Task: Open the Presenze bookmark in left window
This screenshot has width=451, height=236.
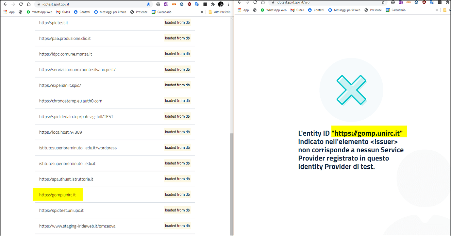Action: coord(139,12)
